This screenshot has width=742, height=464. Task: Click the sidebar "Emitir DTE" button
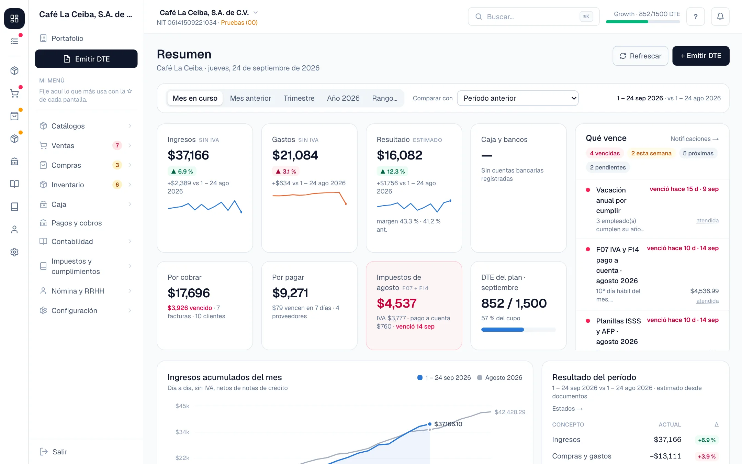[x=86, y=59]
